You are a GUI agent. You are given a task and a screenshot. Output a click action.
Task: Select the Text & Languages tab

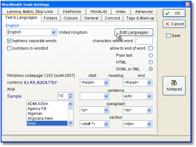pos(21,18)
